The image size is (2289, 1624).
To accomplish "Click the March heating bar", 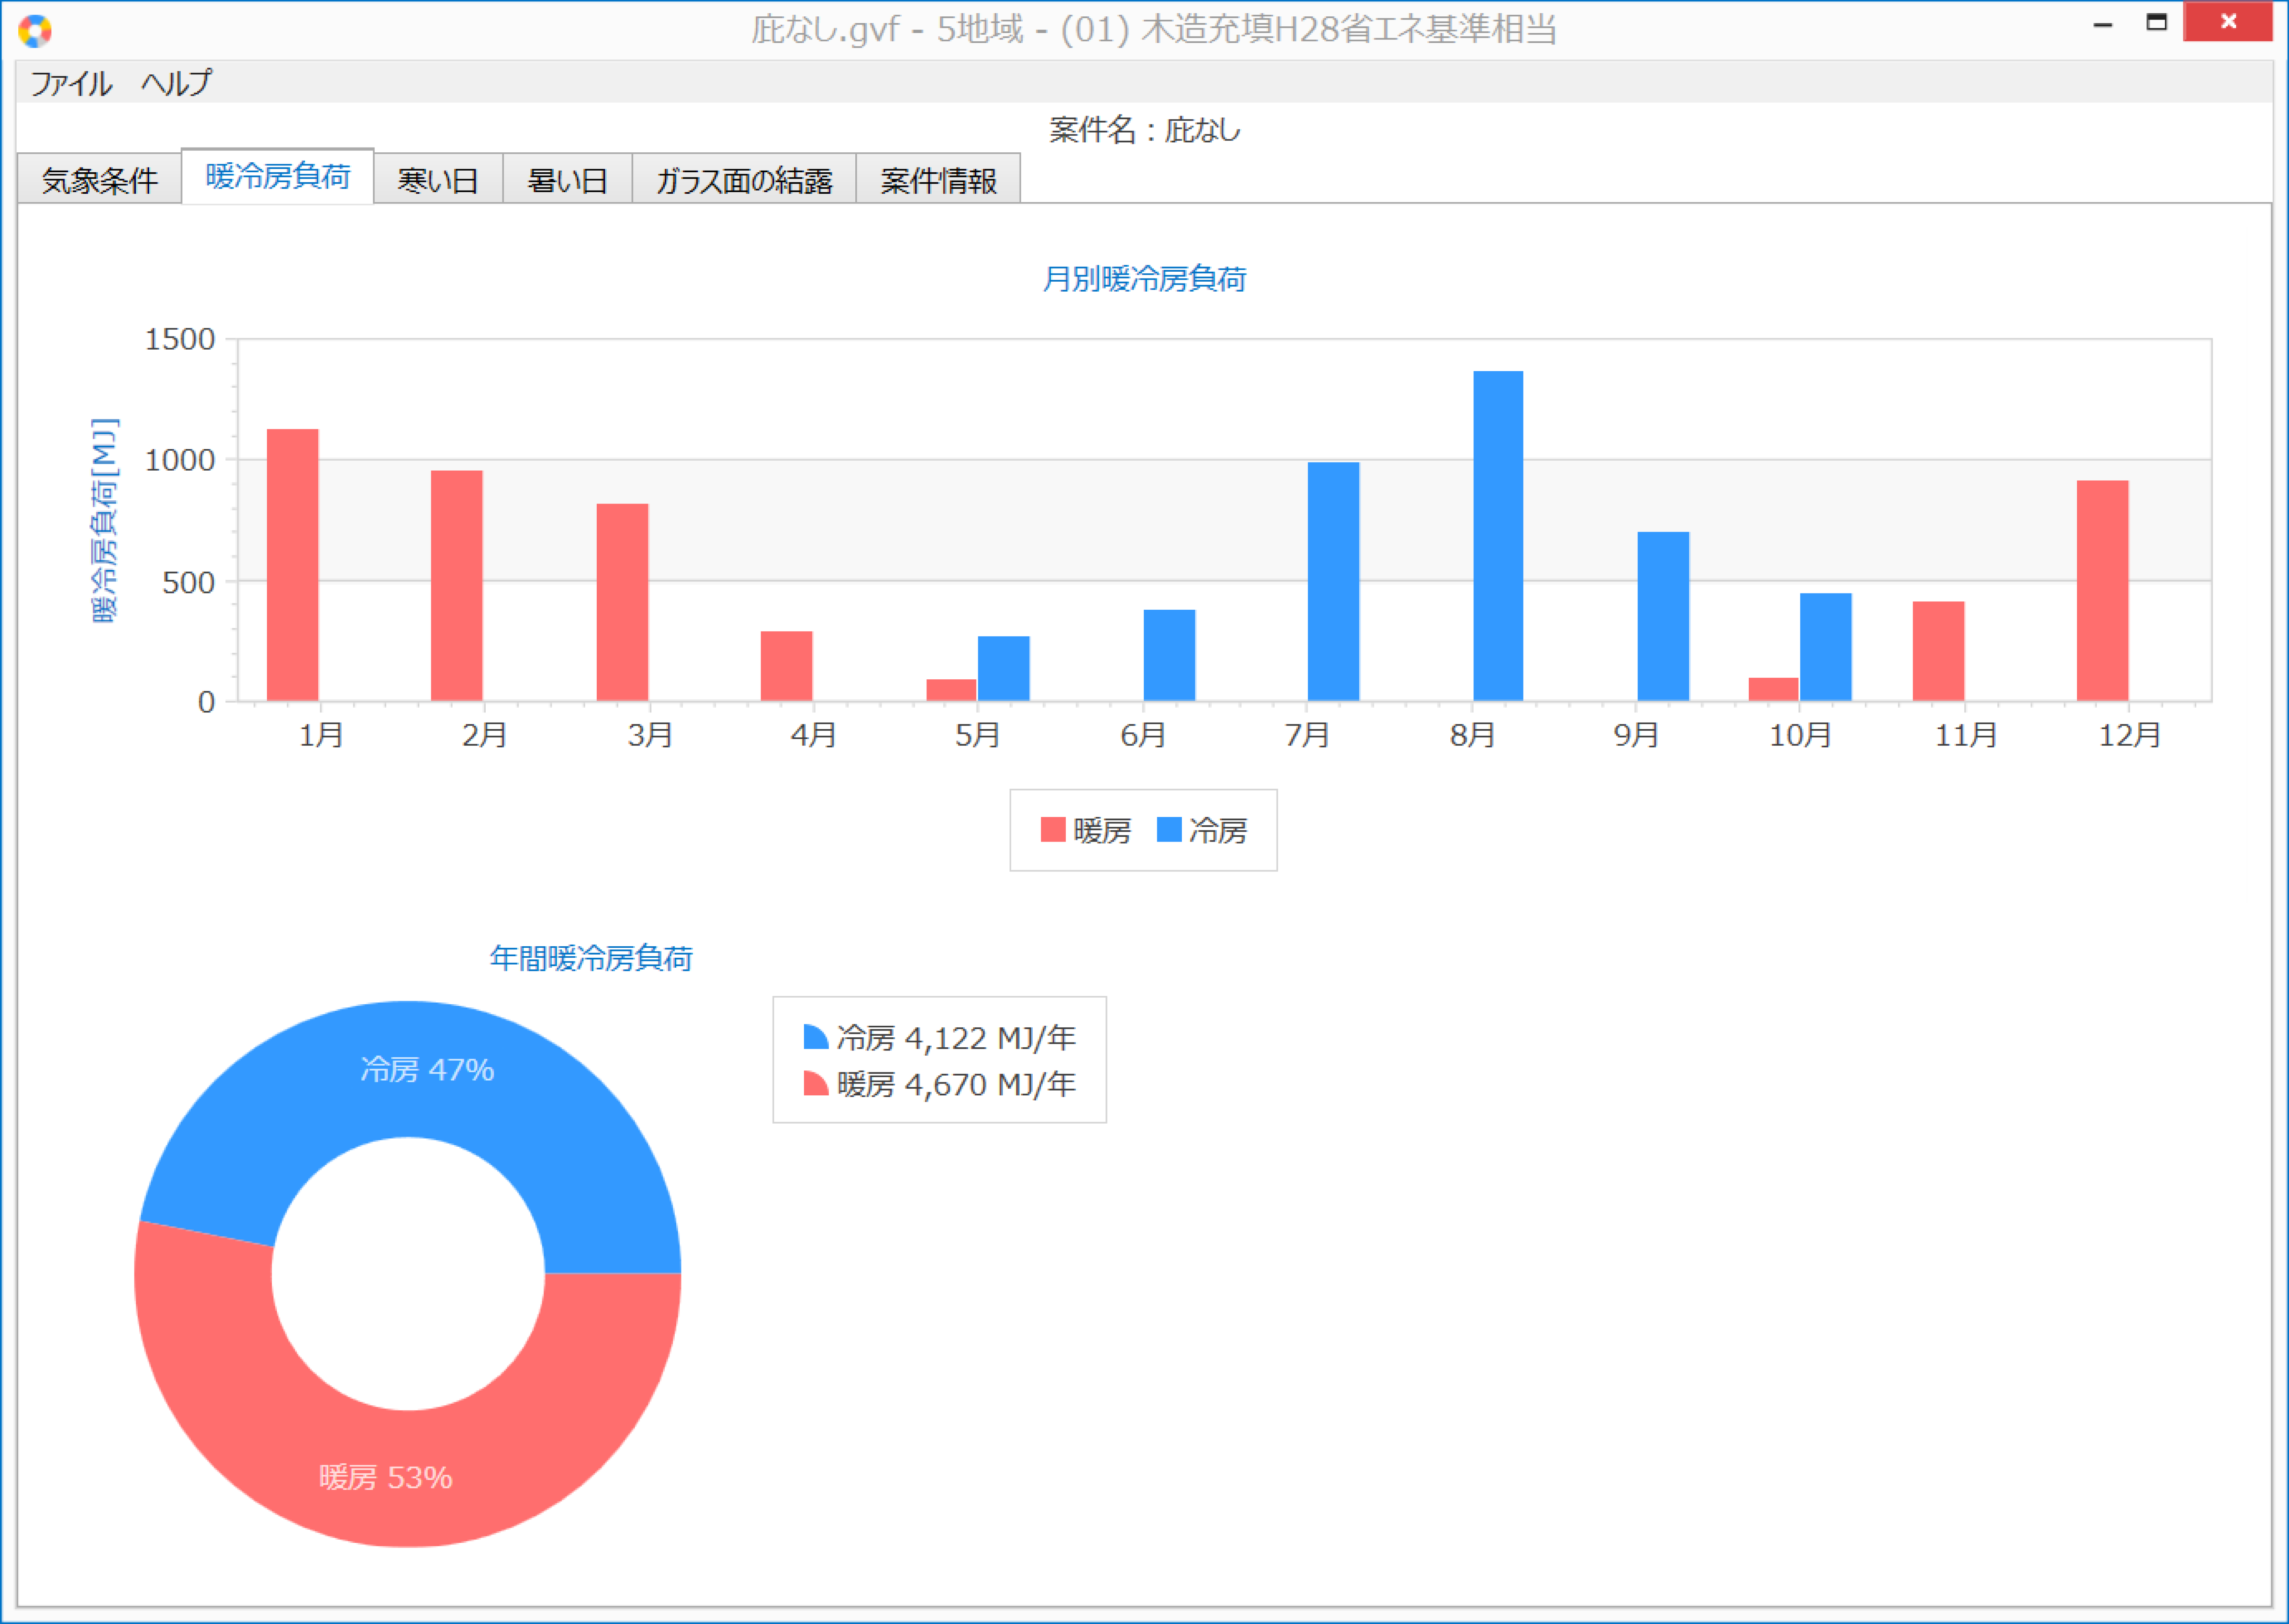I will point(623,602).
